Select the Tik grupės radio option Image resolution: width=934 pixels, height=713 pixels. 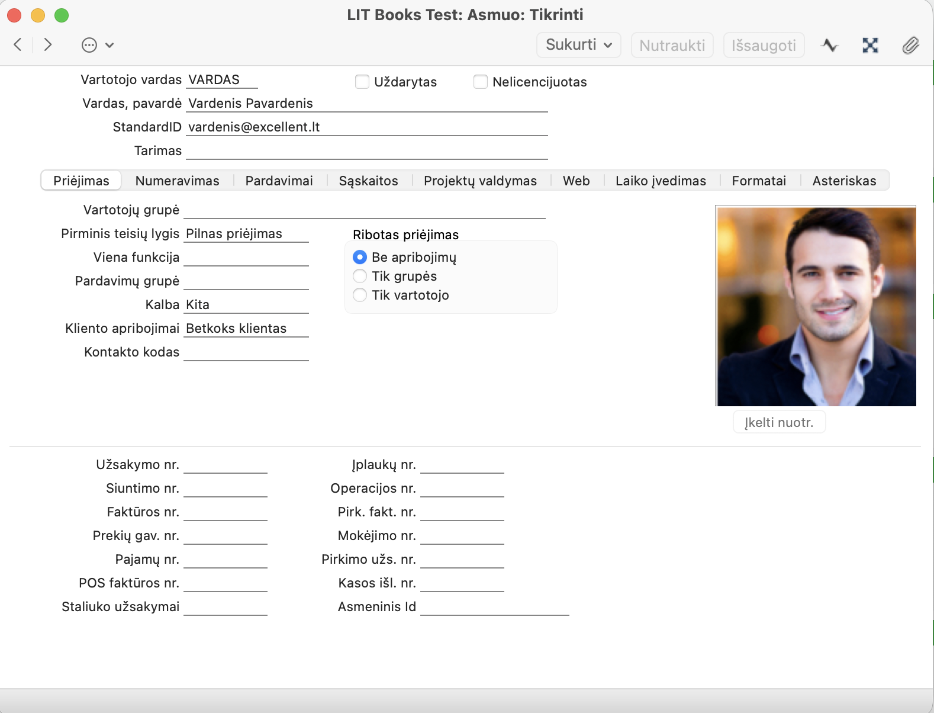(360, 276)
